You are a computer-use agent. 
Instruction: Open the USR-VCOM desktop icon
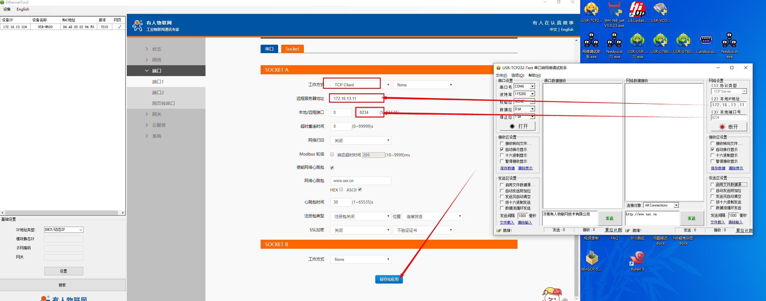click(660, 12)
